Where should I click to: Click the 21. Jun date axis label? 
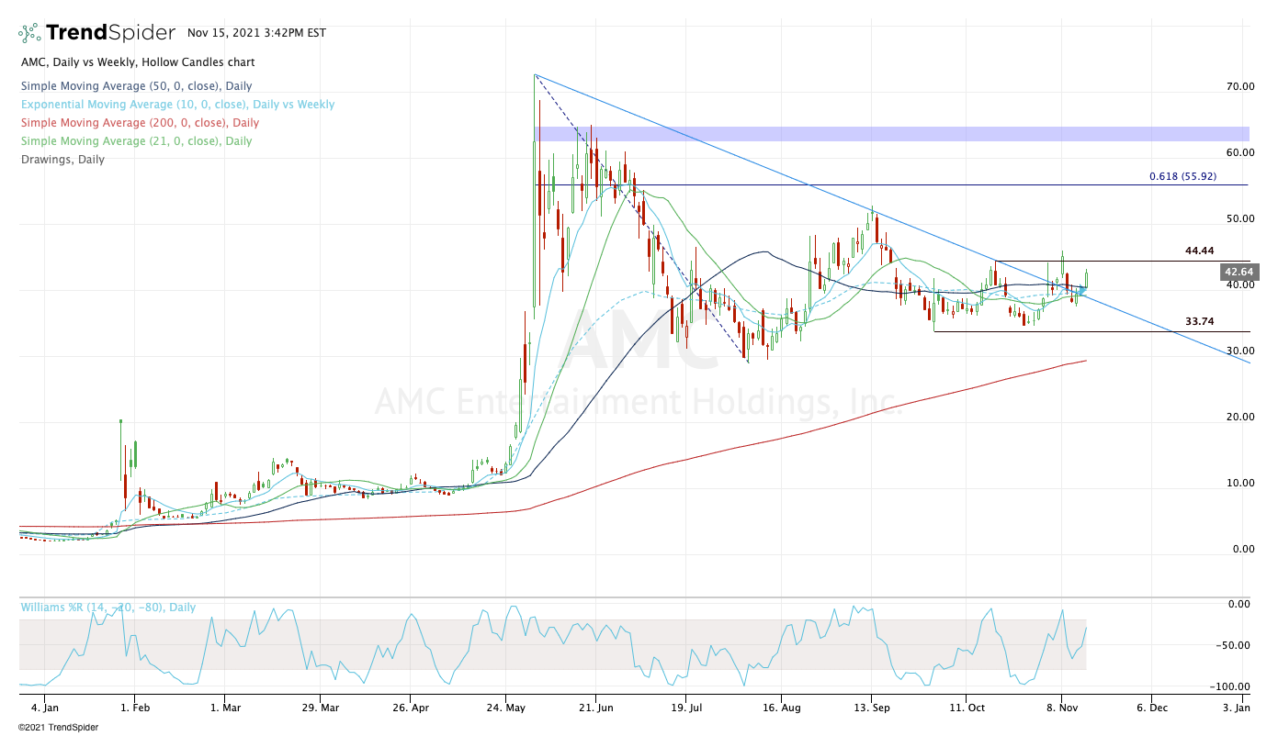click(x=596, y=708)
